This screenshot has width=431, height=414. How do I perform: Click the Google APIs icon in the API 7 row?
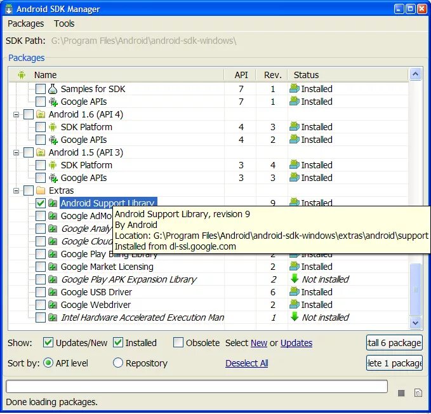coord(53,102)
